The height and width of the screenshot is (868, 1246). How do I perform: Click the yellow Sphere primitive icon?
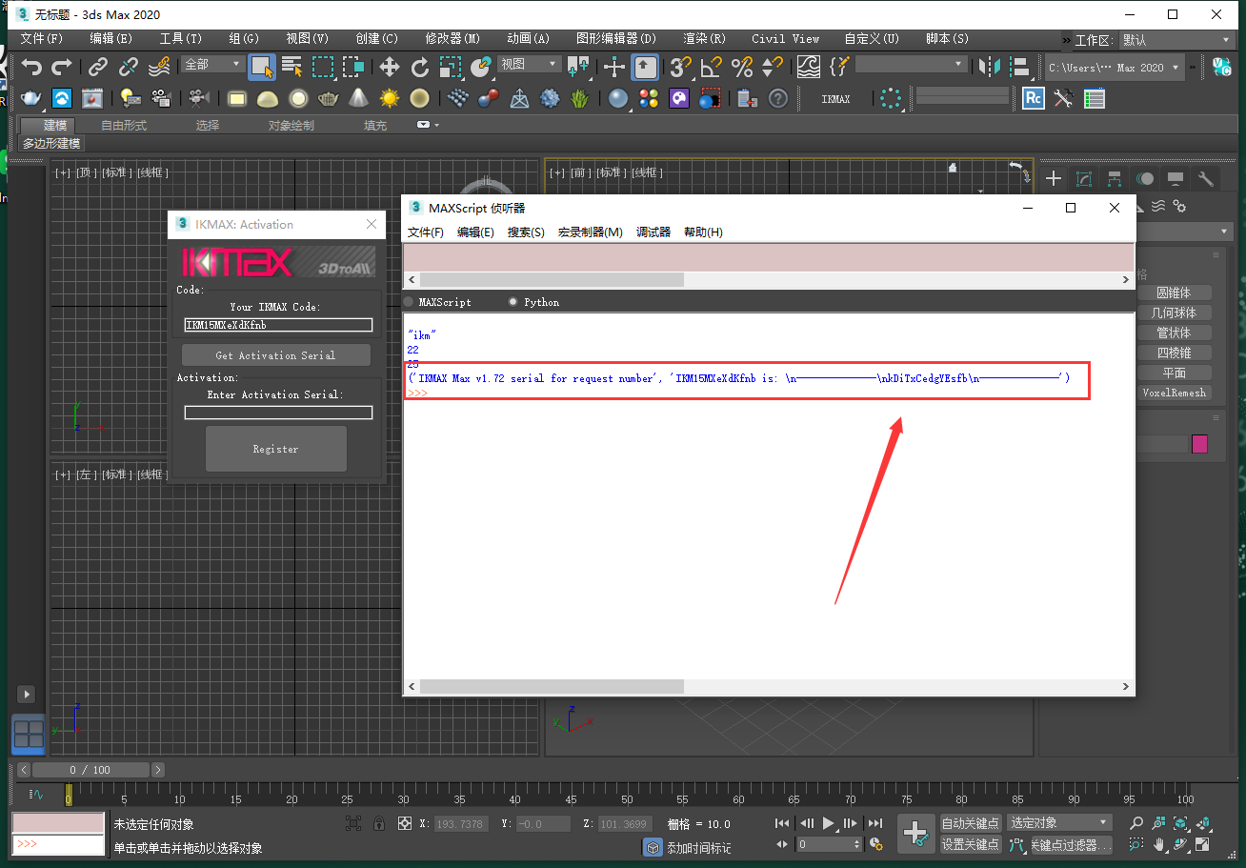click(419, 98)
